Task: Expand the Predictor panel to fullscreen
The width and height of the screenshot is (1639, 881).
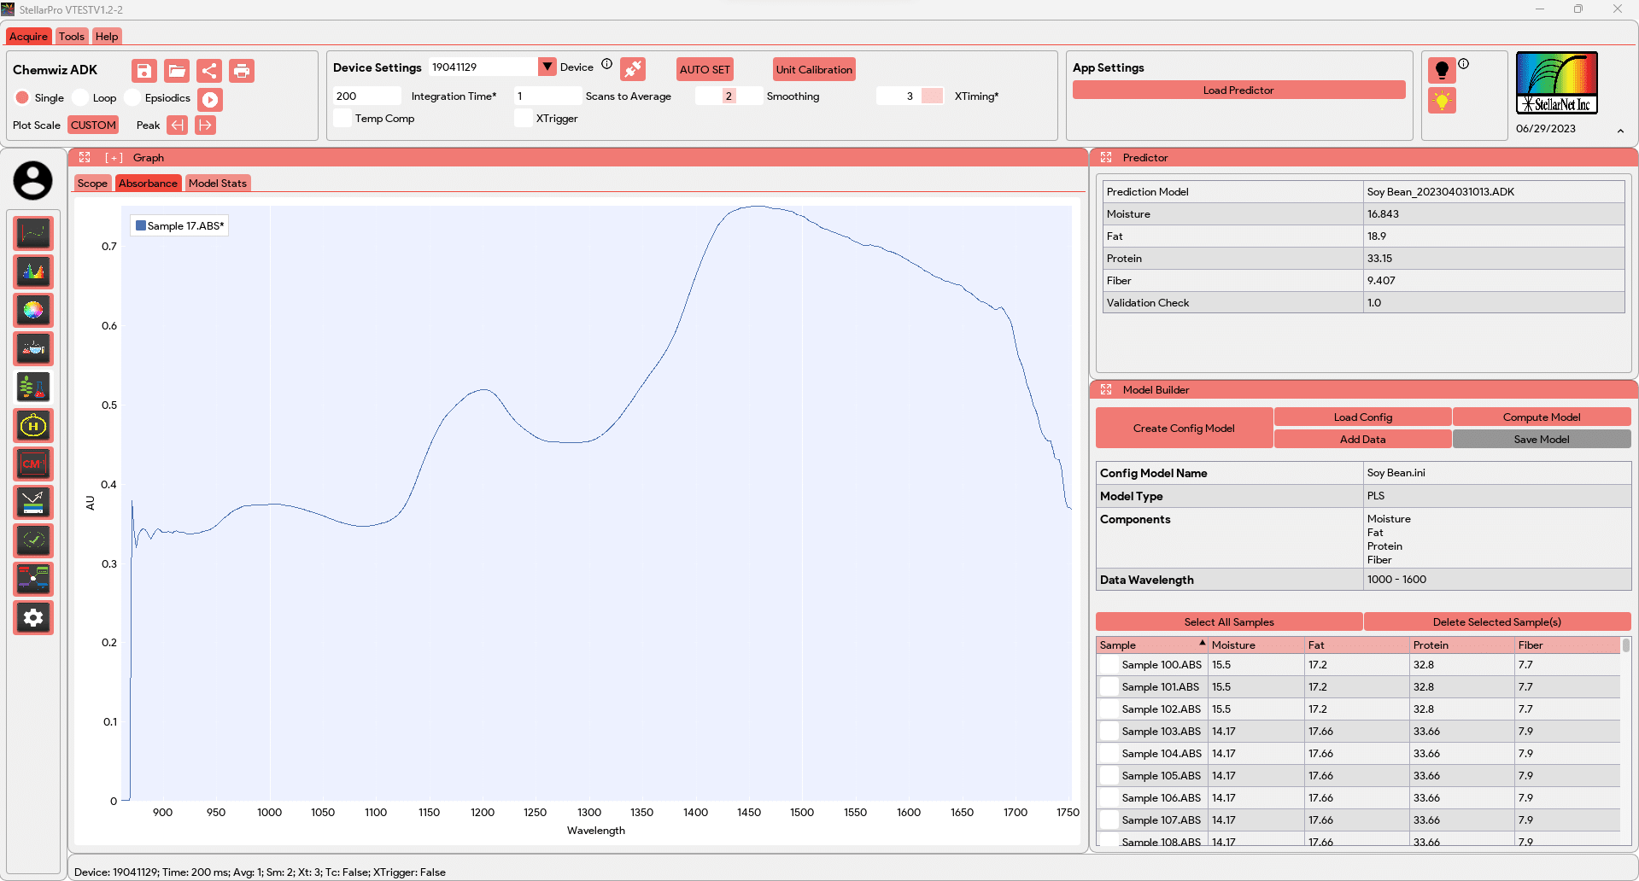Action: (x=1106, y=158)
